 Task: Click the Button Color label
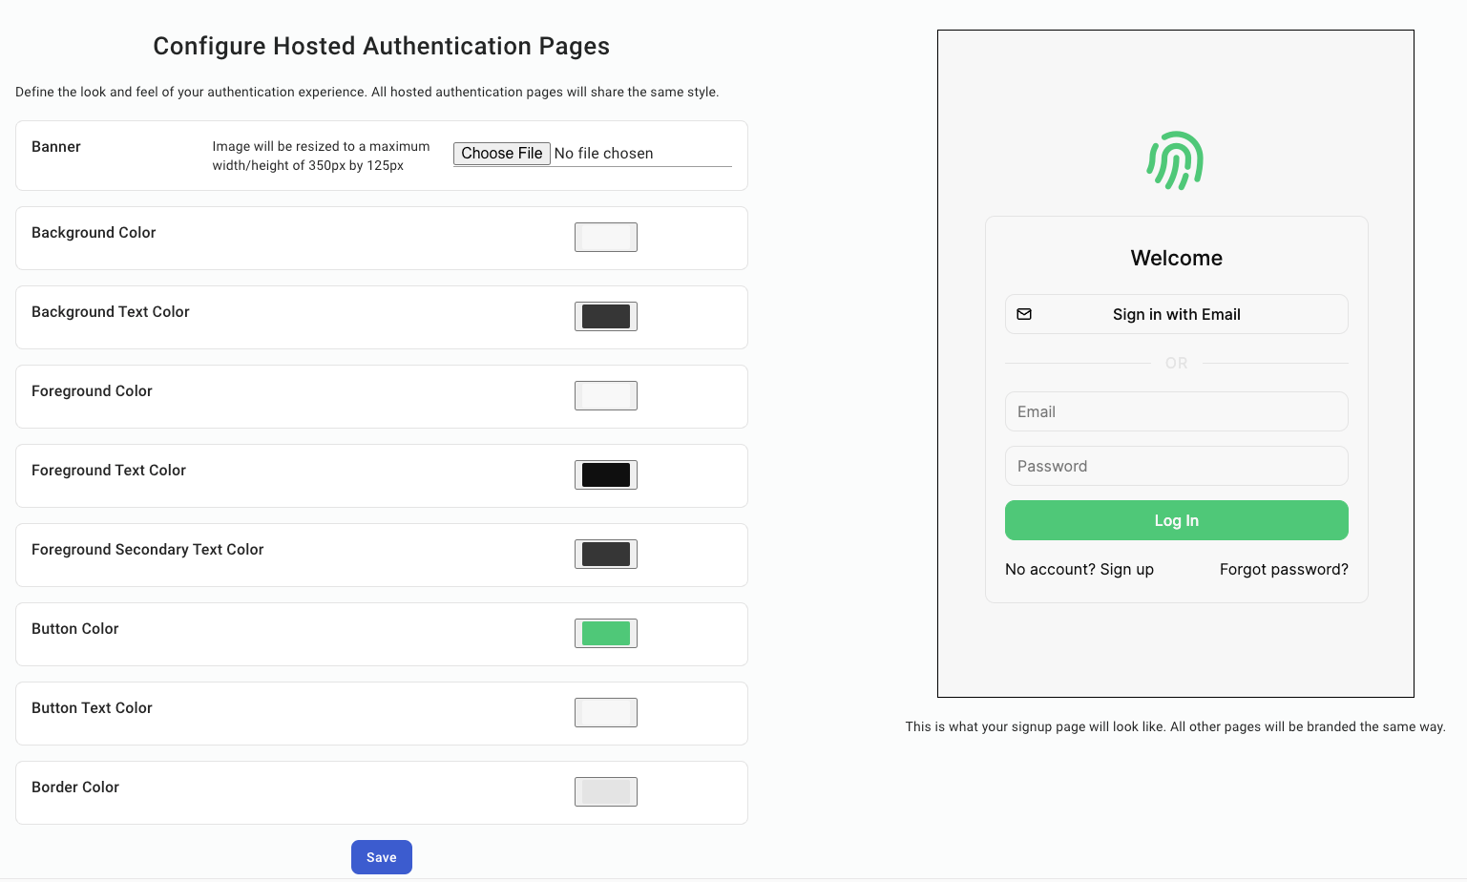[x=75, y=629]
